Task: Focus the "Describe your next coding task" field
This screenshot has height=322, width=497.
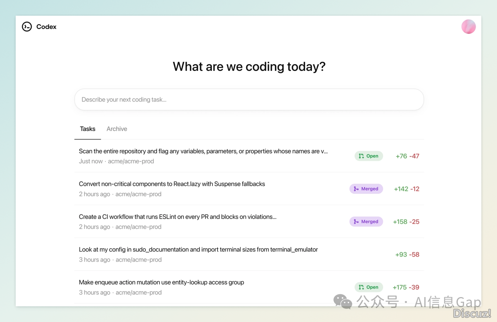Action: (249, 100)
